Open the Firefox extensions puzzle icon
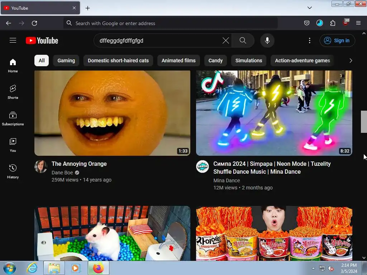The height and width of the screenshot is (275, 367). [333, 23]
